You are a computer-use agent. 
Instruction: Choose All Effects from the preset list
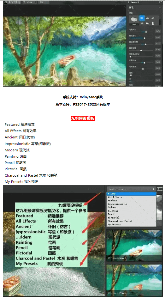click(115, 197)
